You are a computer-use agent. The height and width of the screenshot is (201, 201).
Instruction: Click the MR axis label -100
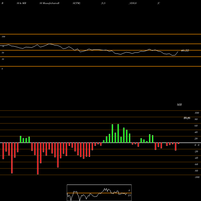(x=197, y=177)
